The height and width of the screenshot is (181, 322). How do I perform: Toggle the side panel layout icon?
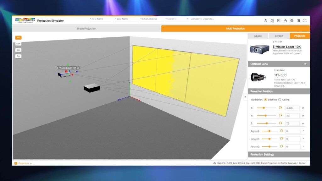(x=298, y=21)
